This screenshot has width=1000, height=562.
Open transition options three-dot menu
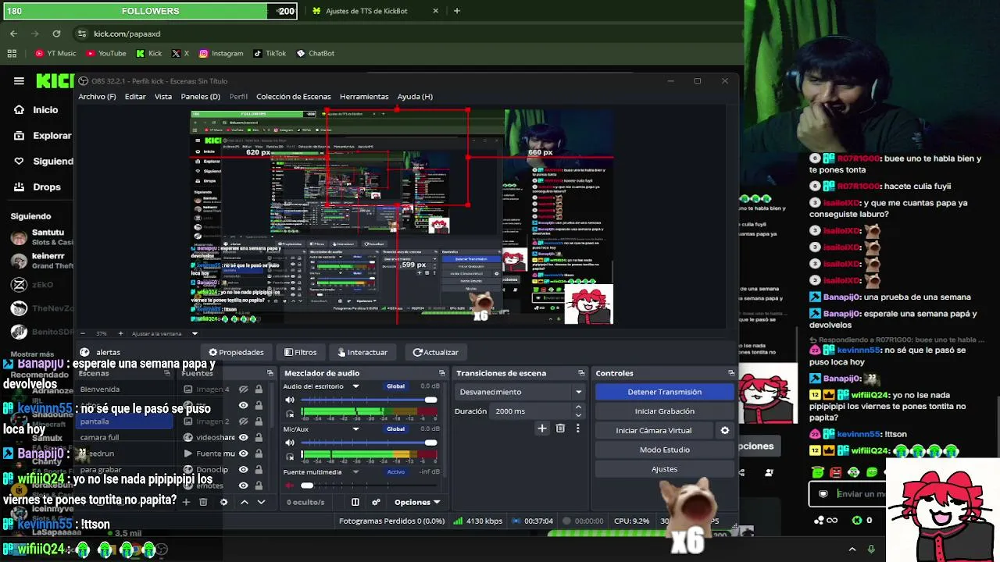(577, 428)
